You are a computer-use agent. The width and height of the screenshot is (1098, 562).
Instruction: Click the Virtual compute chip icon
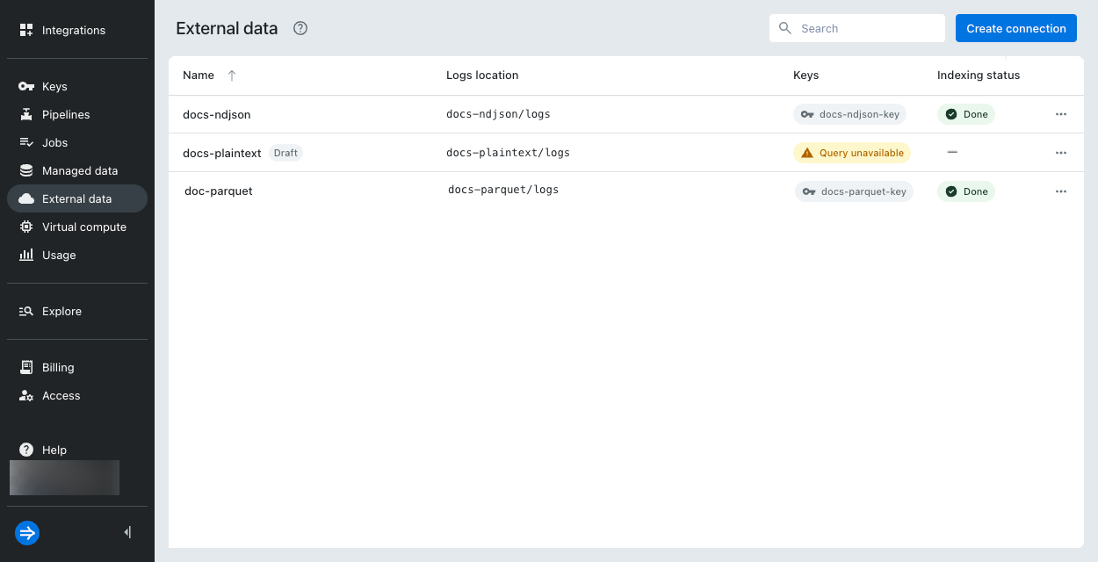tap(26, 227)
